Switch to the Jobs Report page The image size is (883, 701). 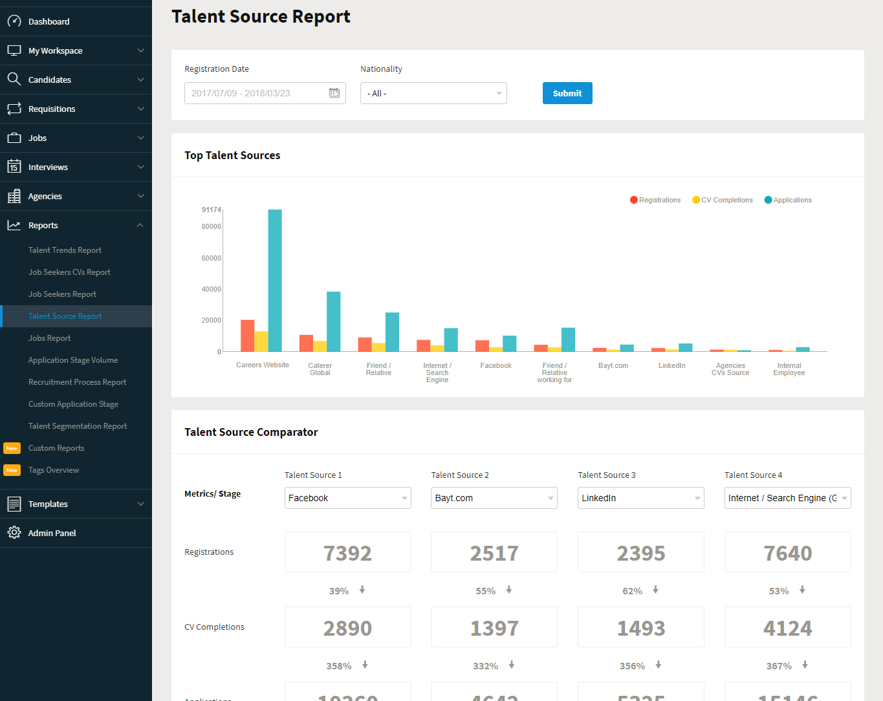(49, 338)
